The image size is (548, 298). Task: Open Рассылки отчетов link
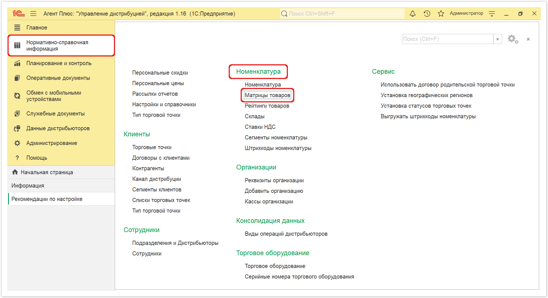click(x=155, y=94)
